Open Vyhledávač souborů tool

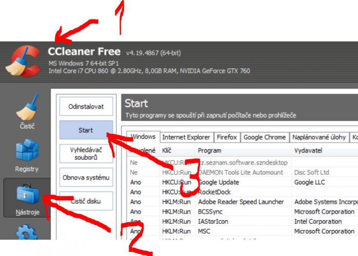tap(86, 154)
